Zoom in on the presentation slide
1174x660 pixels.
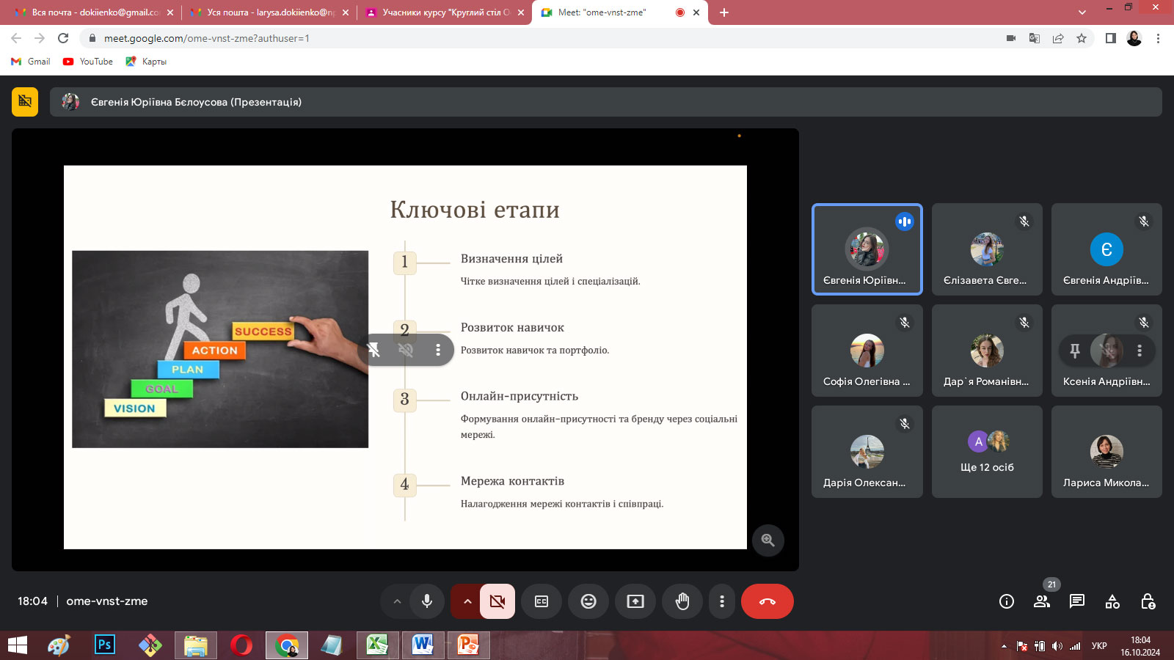coord(768,540)
